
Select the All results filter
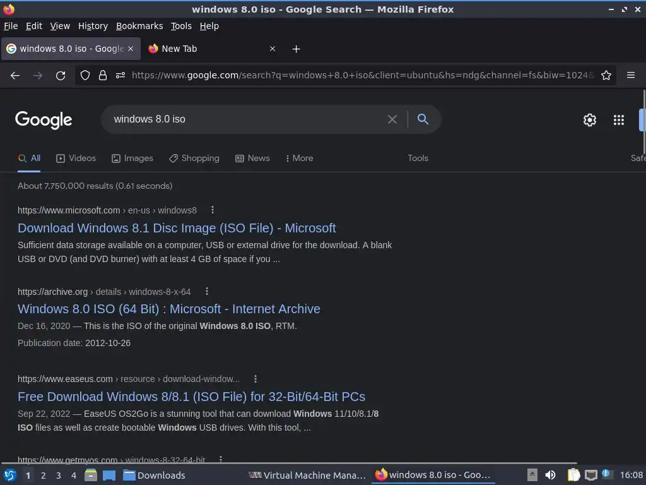tap(29, 159)
